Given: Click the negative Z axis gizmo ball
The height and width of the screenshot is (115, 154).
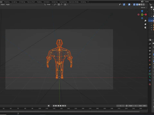Looking at the screenshot, I should (142, 18).
